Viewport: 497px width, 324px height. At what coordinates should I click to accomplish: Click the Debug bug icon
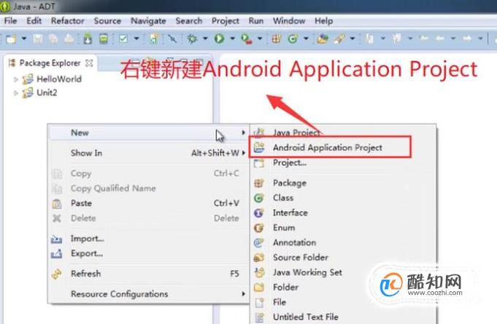click(x=192, y=39)
